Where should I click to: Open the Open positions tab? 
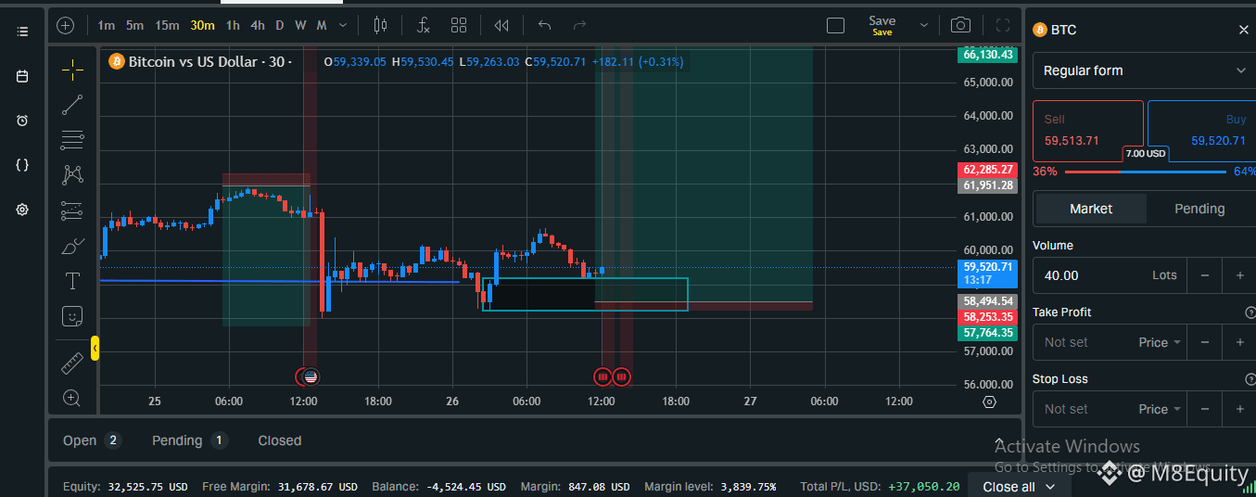pyautogui.click(x=91, y=440)
